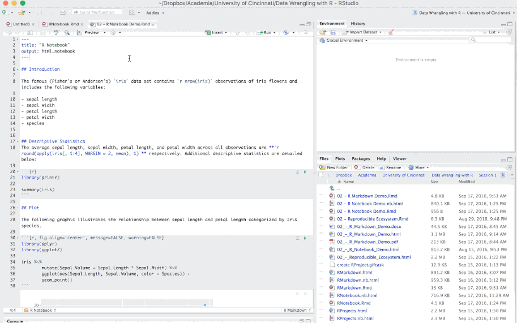Refresh the Files pane listing
Image resolution: width=517 pixels, height=323 pixels.
509,167
